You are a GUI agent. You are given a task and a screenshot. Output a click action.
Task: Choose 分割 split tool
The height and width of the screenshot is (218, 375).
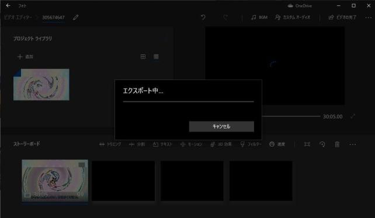pos(137,144)
